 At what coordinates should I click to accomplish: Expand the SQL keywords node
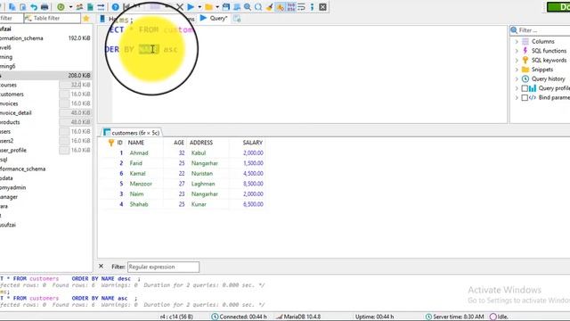click(x=517, y=60)
